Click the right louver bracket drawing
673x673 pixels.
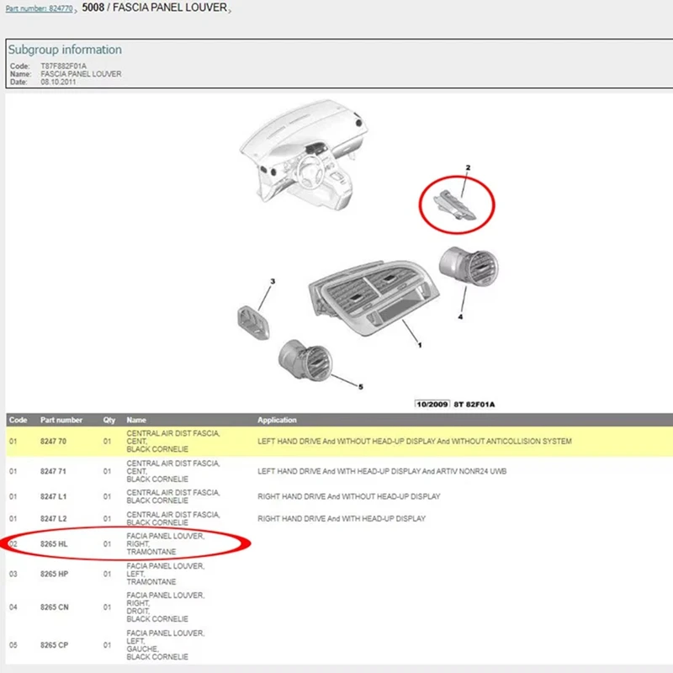[455, 205]
